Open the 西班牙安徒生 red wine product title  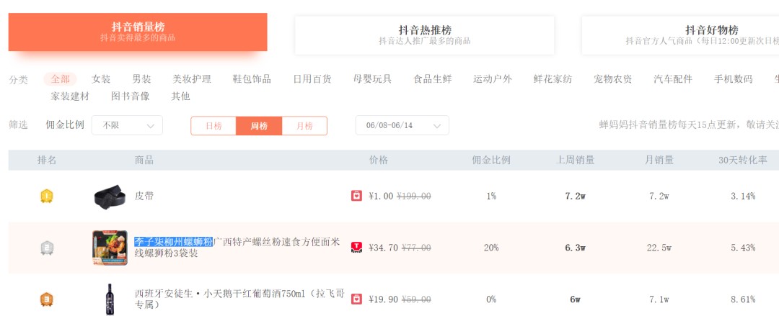pos(239,299)
